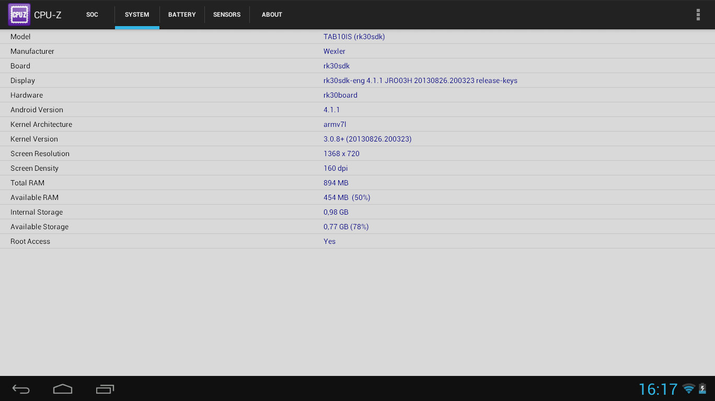Viewport: 715px width, 401px height.
Task: Tap the Model row value TAB10IS
Action: point(354,37)
